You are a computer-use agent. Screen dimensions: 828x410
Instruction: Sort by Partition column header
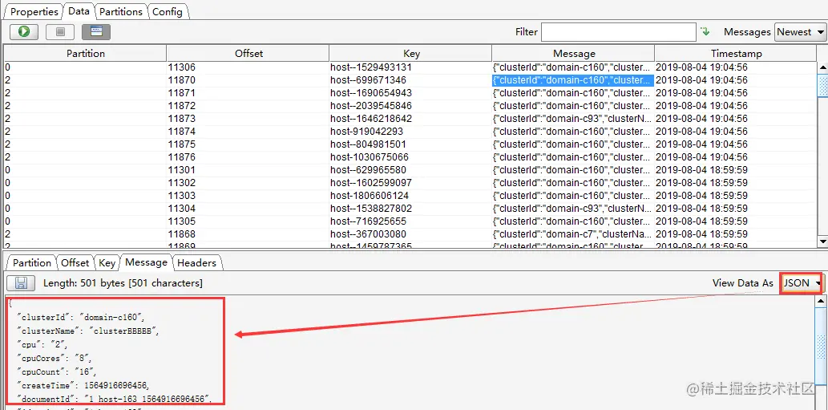click(x=86, y=54)
